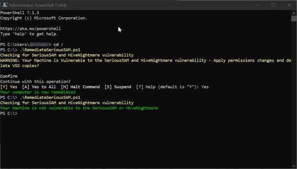Click the 'PowerShell 7.1.3' version line
This screenshot has width=297, height=169.
coord(20,13)
